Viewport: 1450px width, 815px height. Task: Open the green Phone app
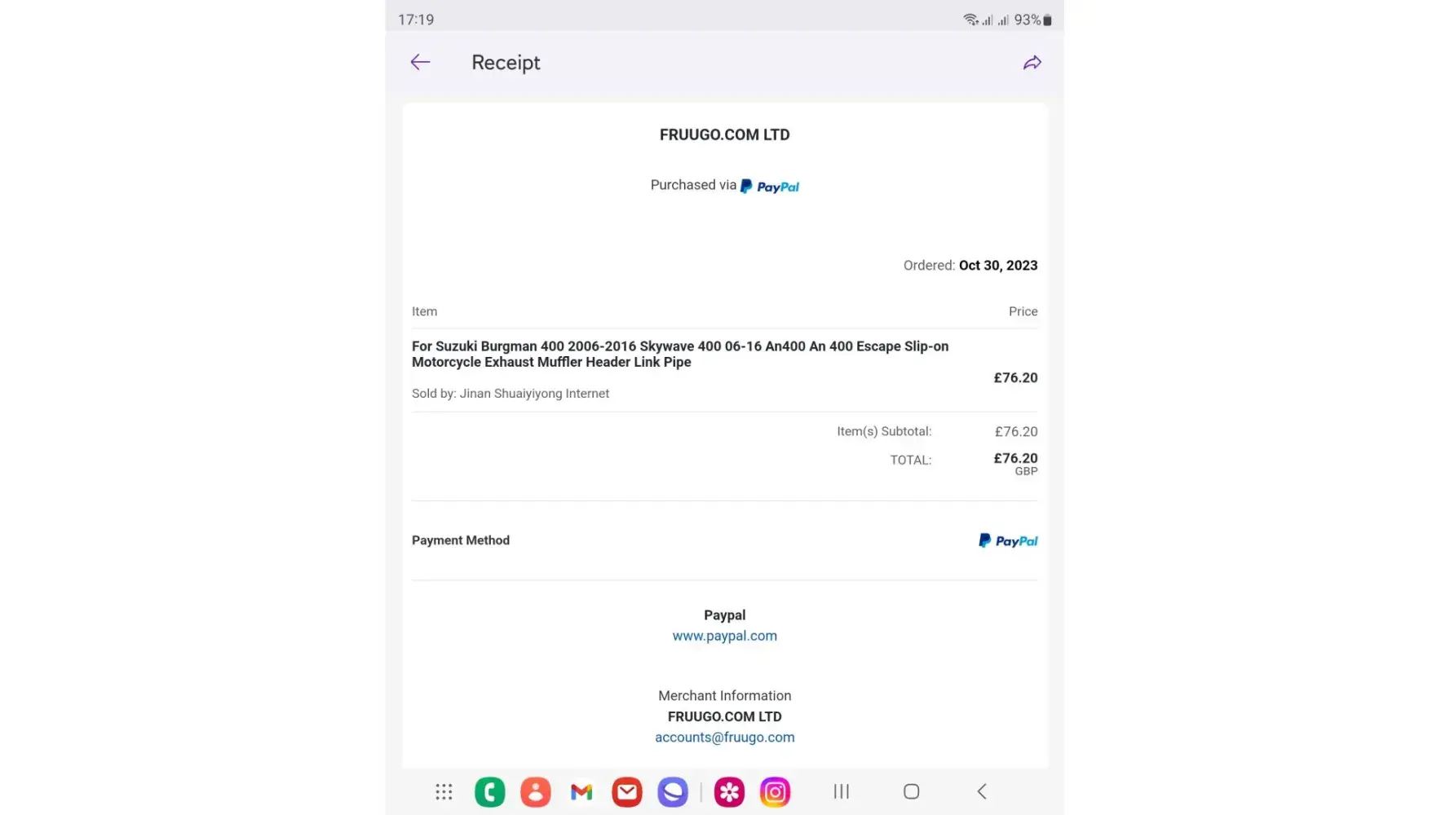coord(489,791)
